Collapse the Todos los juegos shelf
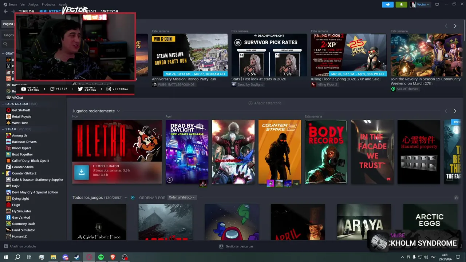 [x=456, y=198]
